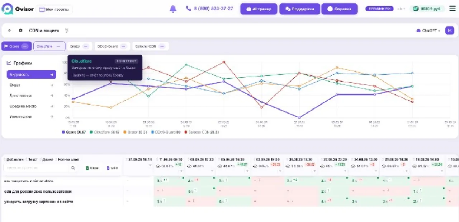Image resolution: width=459 pixels, height=222 pixels.
Task: Click the funnel filter under 11.09.25 09:10
Action: tap(181, 171)
